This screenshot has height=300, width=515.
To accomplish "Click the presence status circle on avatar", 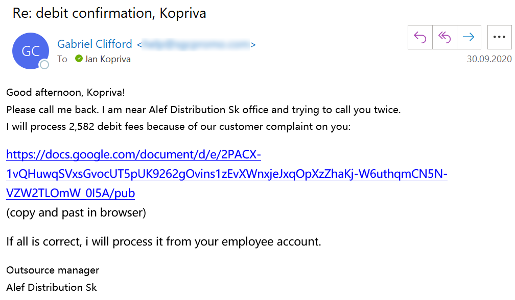I will point(44,65).
